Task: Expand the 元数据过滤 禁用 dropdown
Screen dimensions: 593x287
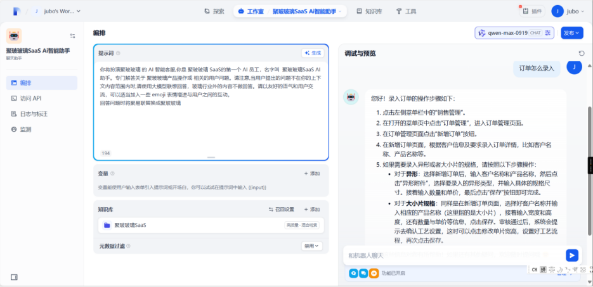Action: click(313, 246)
